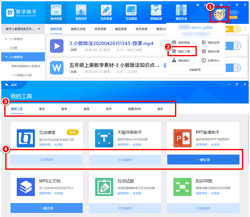The height and width of the screenshot is (217, 250).
Task: Click the video play icon for 微课.mp4
Action: tap(57, 46)
